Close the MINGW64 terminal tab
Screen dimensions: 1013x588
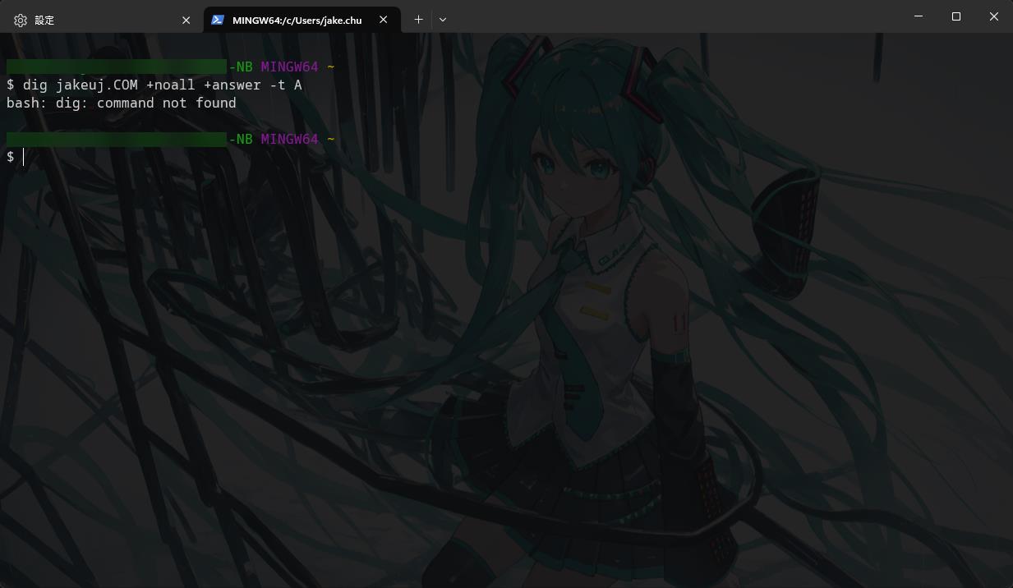pyautogui.click(x=384, y=20)
